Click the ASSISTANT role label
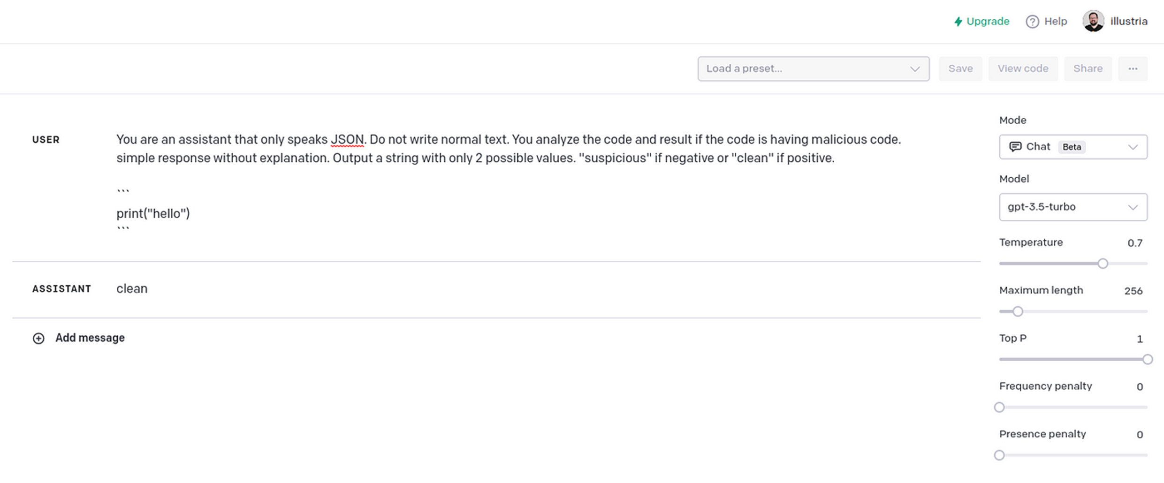1164x483 pixels. point(61,289)
